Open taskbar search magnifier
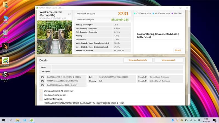The height and width of the screenshot is (123, 219). pos(10,120)
